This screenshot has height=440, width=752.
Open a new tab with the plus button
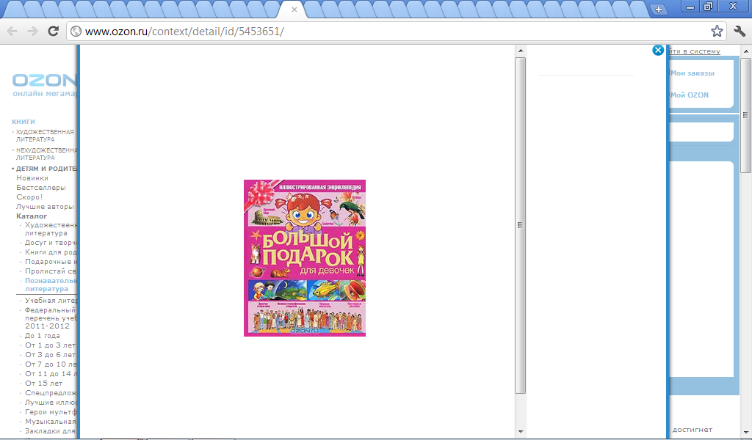(659, 9)
